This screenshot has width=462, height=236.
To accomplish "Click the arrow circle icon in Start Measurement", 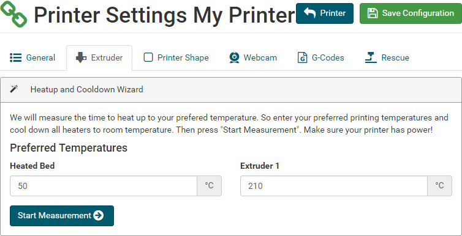I will pyautogui.click(x=99, y=215).
